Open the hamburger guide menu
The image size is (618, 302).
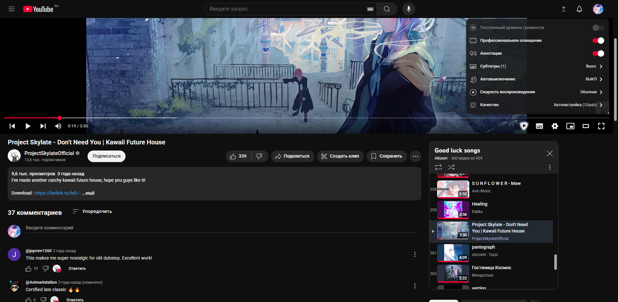pyautogui.click(x=12, y=9)
